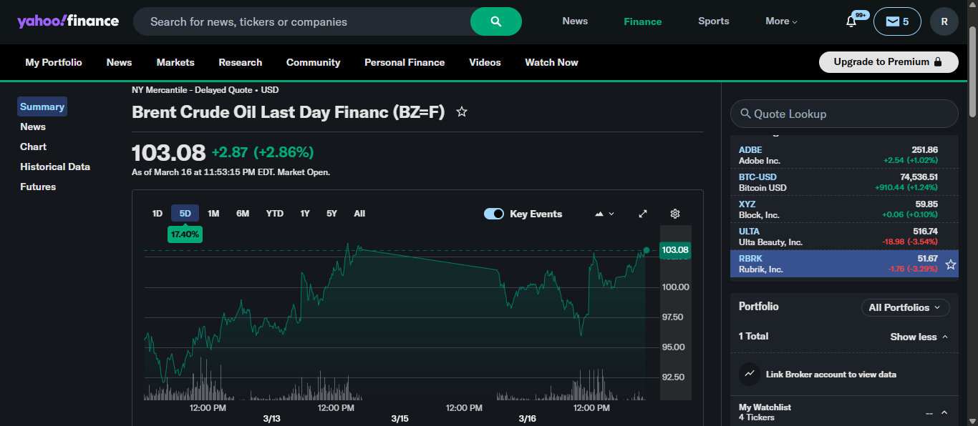Open My Portfolio menu

54,62
